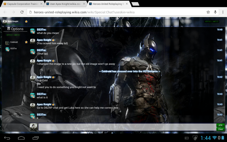Switch to the Capsule Corporation Training tab
Viewport: 227px width, 142px height.
coord(23,4)
